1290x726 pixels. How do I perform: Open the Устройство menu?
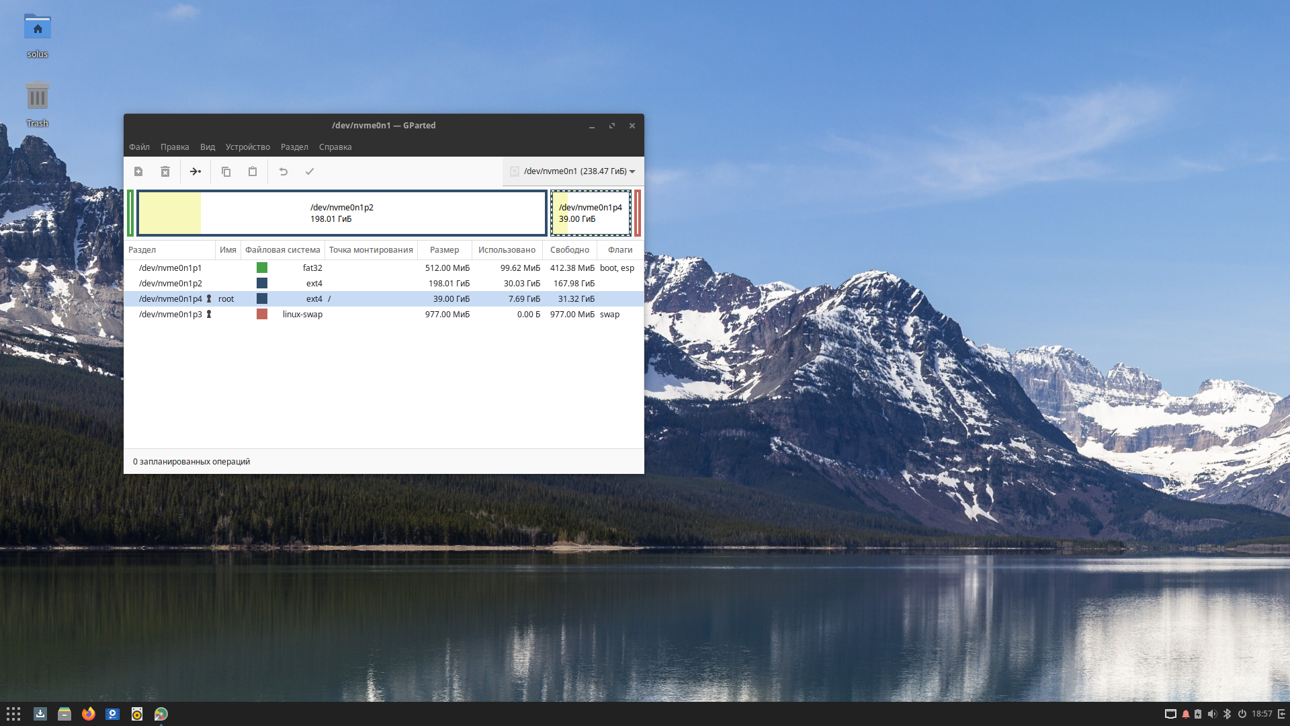point(247,147)
